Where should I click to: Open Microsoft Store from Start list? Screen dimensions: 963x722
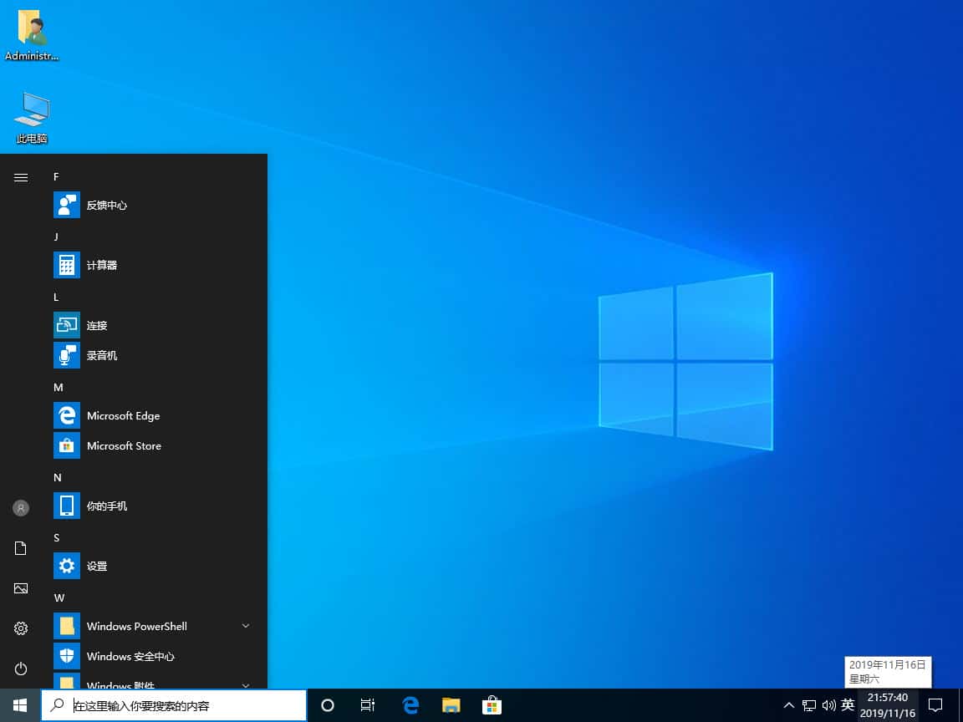[154, 445]
